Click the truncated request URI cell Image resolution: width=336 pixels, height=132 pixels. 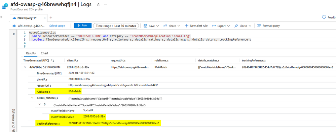tap(129, 67)
